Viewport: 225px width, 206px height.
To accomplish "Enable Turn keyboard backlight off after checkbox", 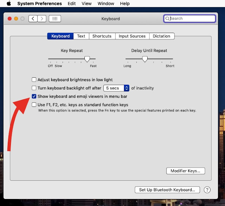I will [x=34, y=88].
